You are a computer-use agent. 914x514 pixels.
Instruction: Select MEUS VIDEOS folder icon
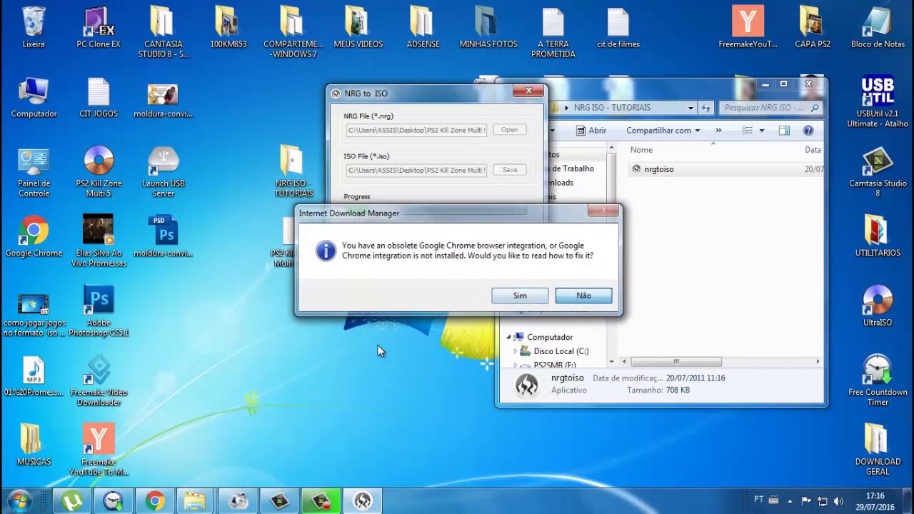click(358, 27)
